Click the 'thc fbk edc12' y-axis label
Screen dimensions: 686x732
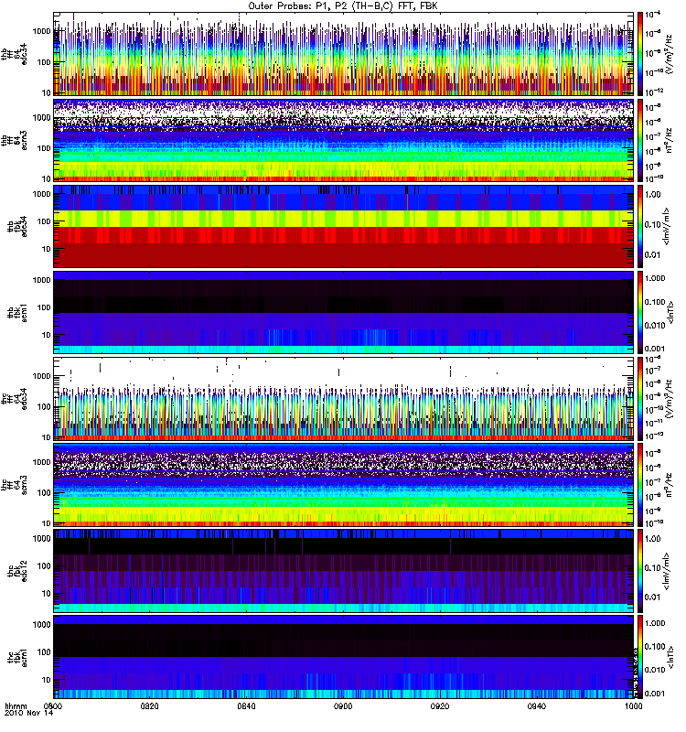click(x=16, y=570)
